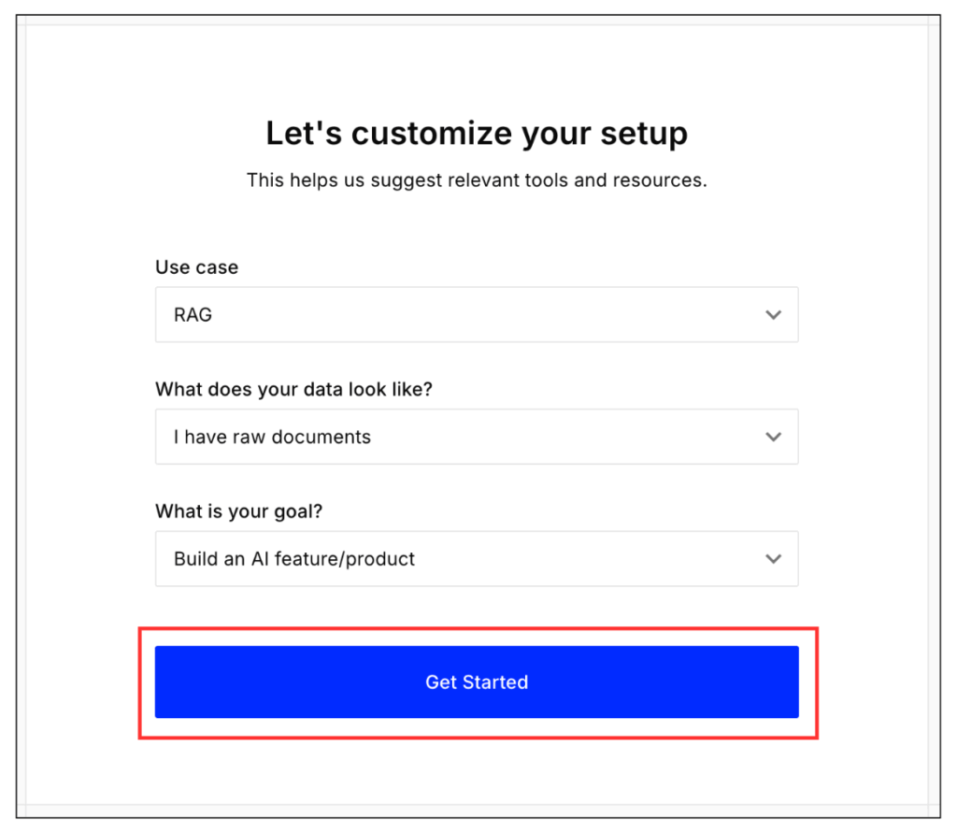The width and height of the screenshot is (957, 833).
Task: Click the chevron beside RAG
Action: [x=773, y=315]
